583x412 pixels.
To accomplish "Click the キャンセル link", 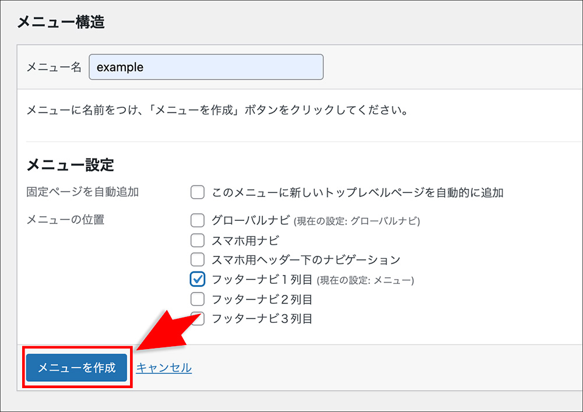I will pos(164,368).
